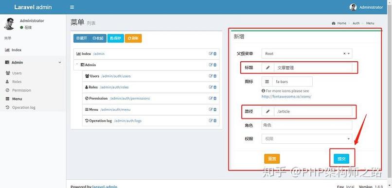Open the /admin/auth/roles link

(114, 87)
